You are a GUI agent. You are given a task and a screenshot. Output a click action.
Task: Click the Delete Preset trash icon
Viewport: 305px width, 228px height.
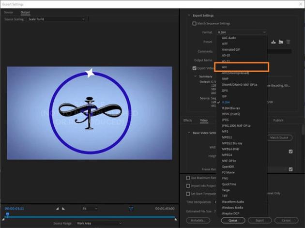pos(288,42)
